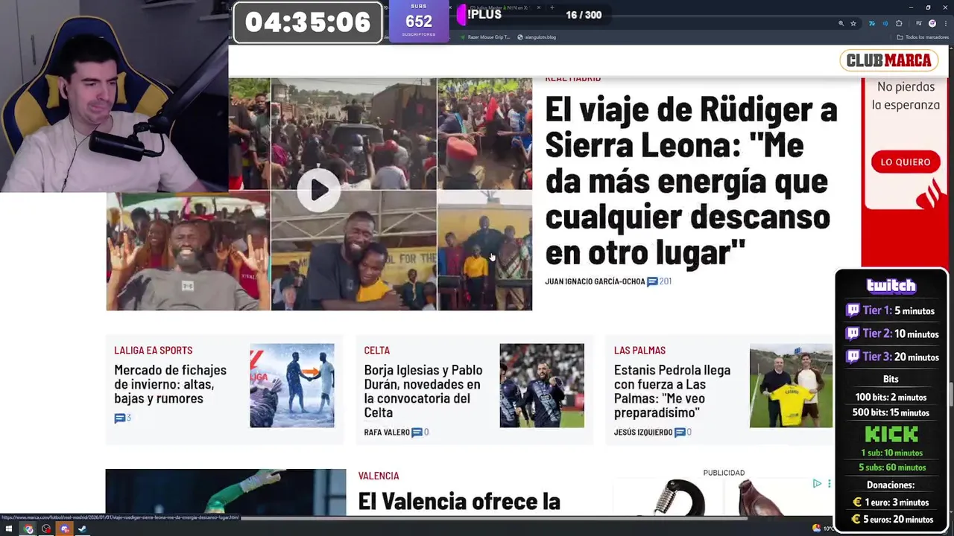Click the 500 bits: 15 minutos text
954x536 pixels.
[x=891, y=412]
